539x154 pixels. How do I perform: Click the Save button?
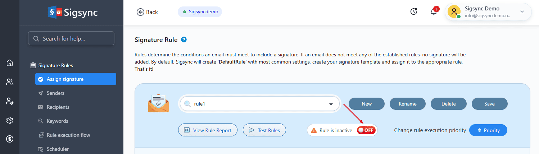[x=489, y=104]
